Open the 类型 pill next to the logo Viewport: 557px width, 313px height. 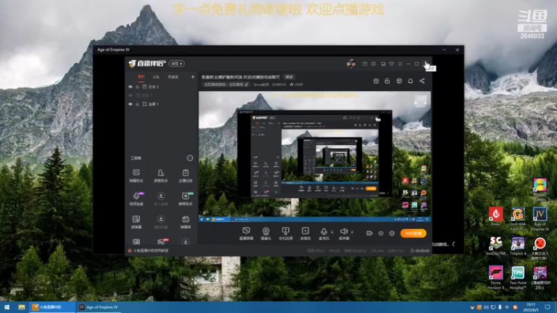pos(177,63)
